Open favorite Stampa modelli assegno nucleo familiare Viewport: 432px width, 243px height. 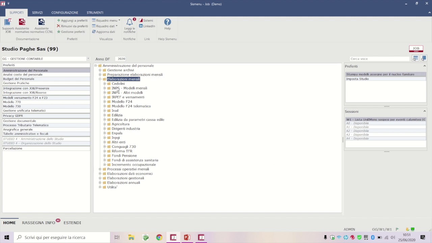coord(385,74)
